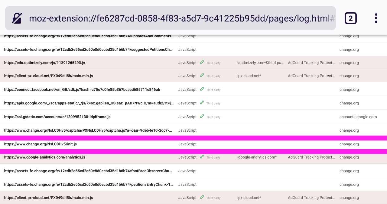Click the link icon on the ssl.gstatic idpiframe row
Viewport: 387px width, 204px height.
202,117
